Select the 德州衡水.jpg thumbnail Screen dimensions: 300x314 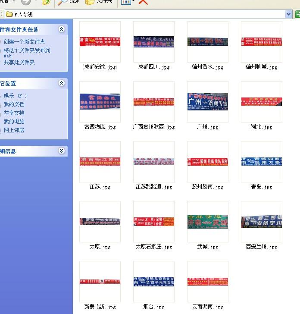pos(207,42)
